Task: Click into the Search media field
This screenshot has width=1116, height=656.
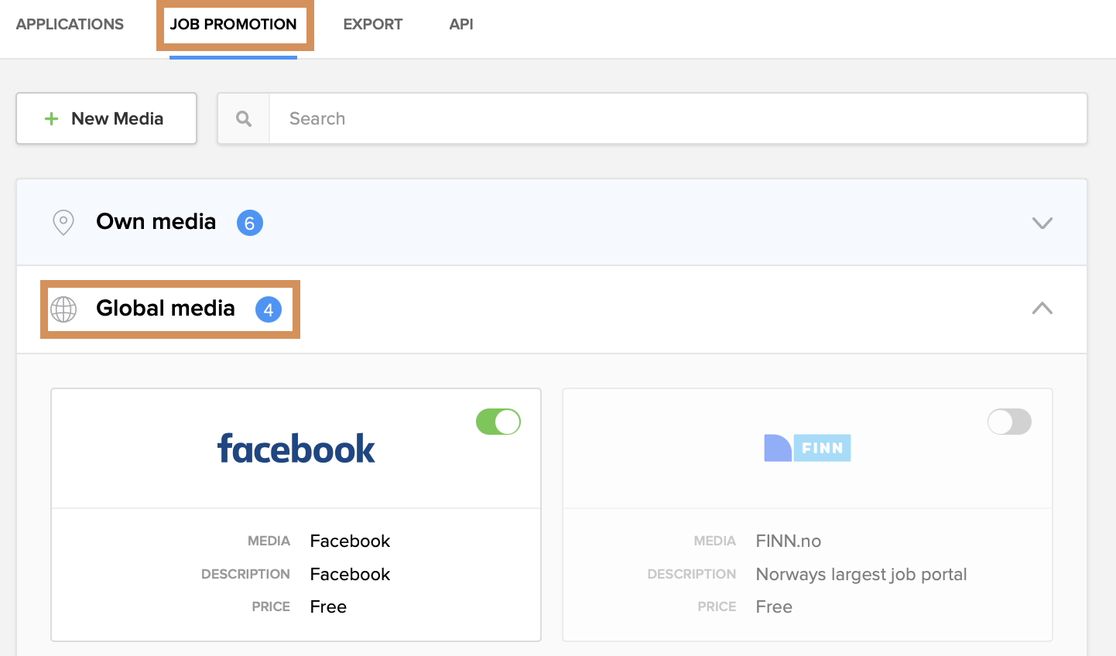Action: (677, 118)
